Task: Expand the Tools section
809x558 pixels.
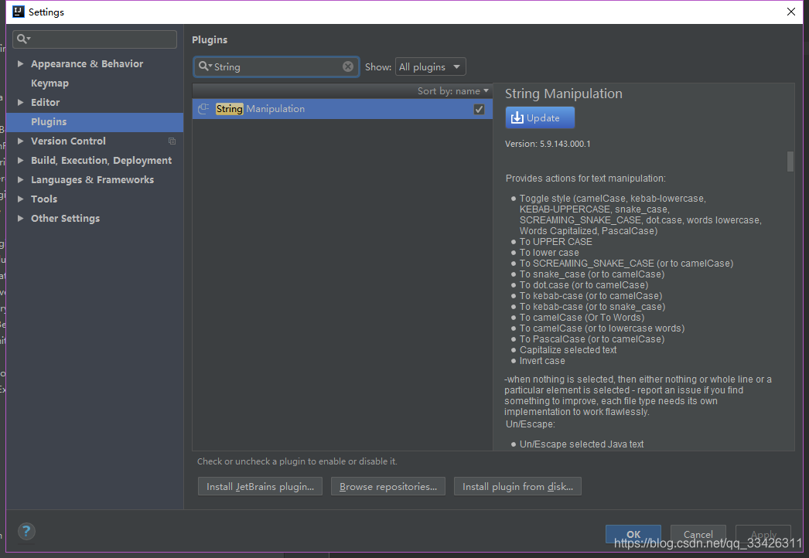Action: tap(21, 199)
